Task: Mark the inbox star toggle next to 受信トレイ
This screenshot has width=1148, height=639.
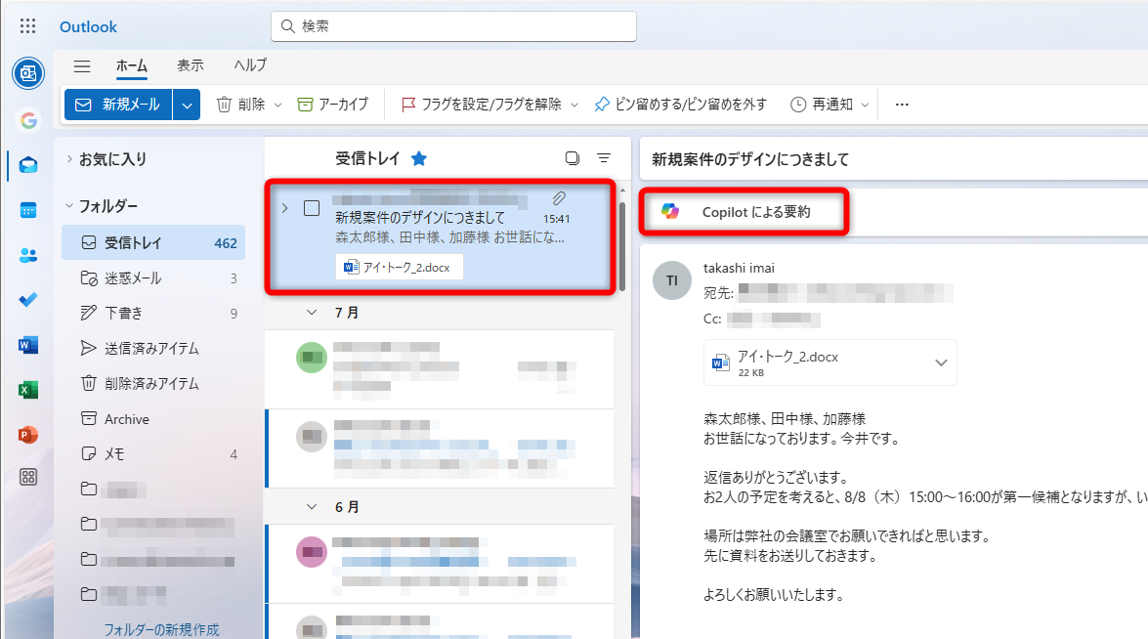Action: (419, 157)
